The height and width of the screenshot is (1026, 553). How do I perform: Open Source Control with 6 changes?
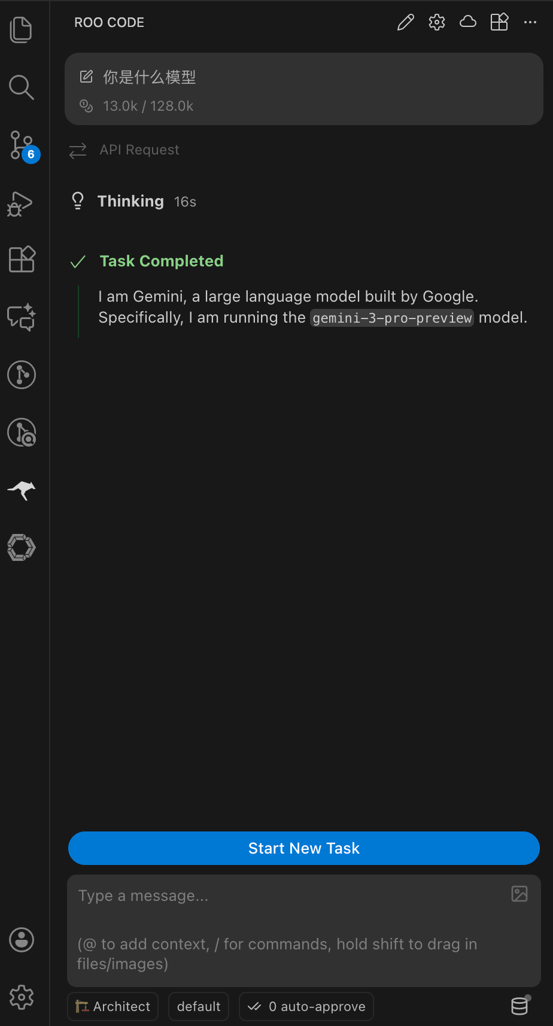(x=22, y=145)
